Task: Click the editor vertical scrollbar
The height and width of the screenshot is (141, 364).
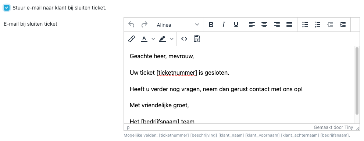Action: tap(357, 81)
